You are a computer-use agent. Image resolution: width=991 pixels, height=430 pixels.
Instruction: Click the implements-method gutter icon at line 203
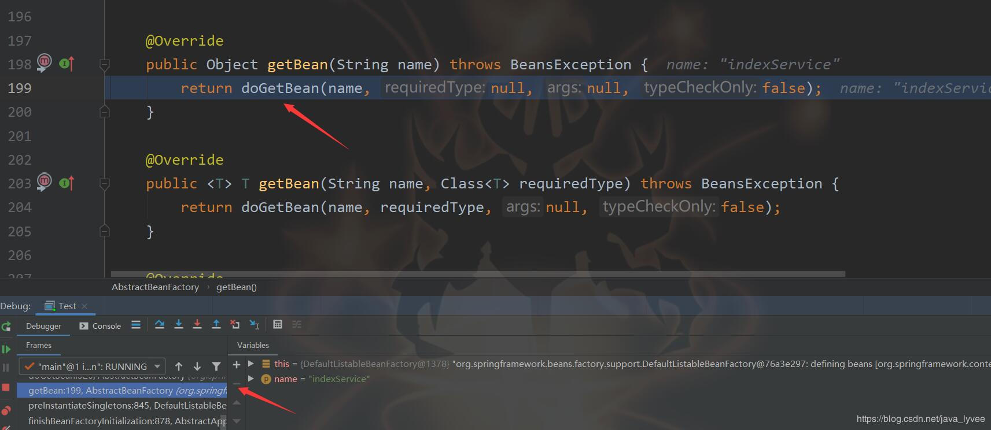pos(67,183)
